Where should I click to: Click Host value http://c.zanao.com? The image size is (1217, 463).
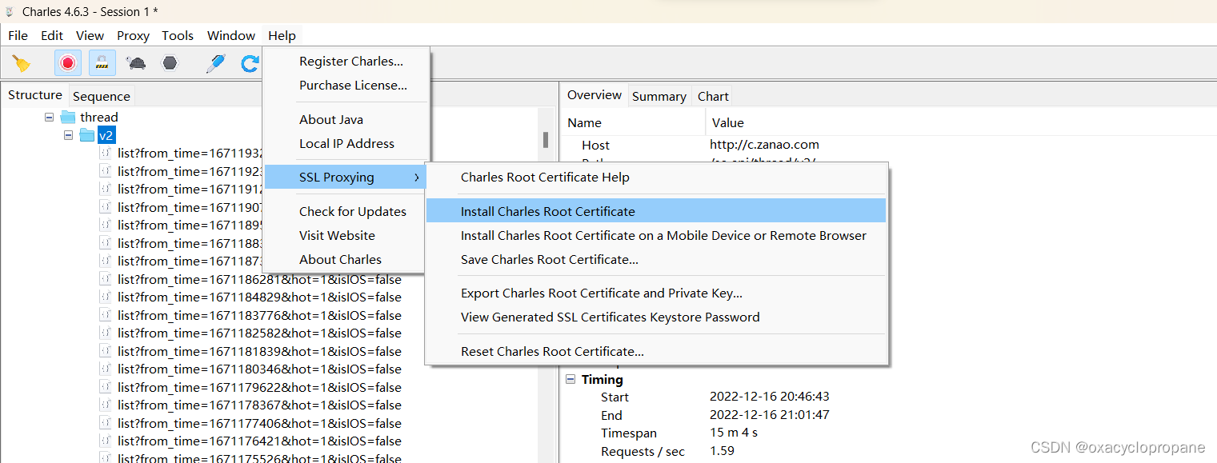[764, 145]
